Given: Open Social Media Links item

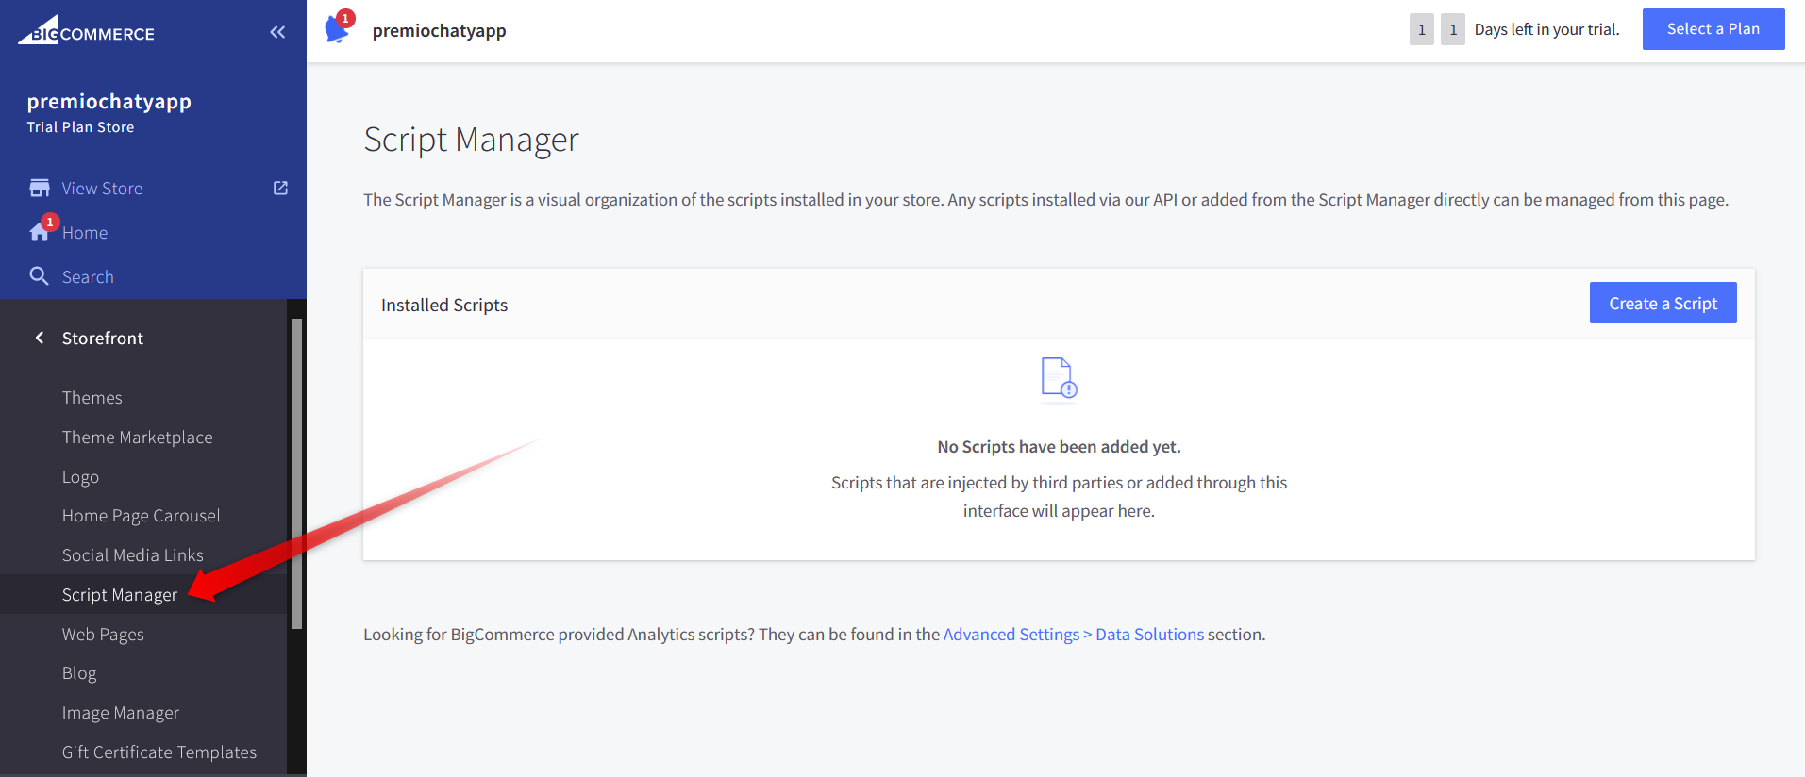Looking at the screenshot, I should (133, 555).
